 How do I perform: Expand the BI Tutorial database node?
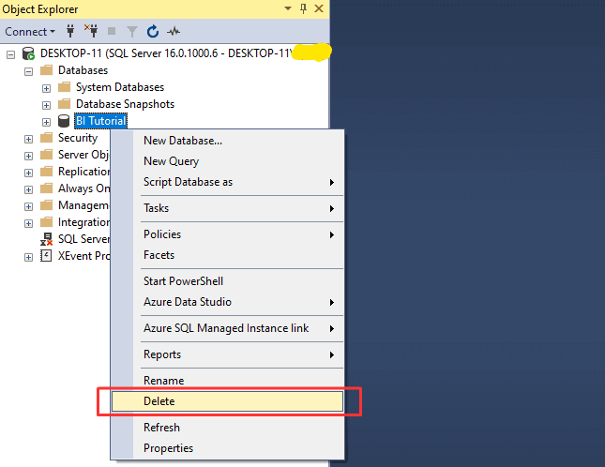[46, 122]
